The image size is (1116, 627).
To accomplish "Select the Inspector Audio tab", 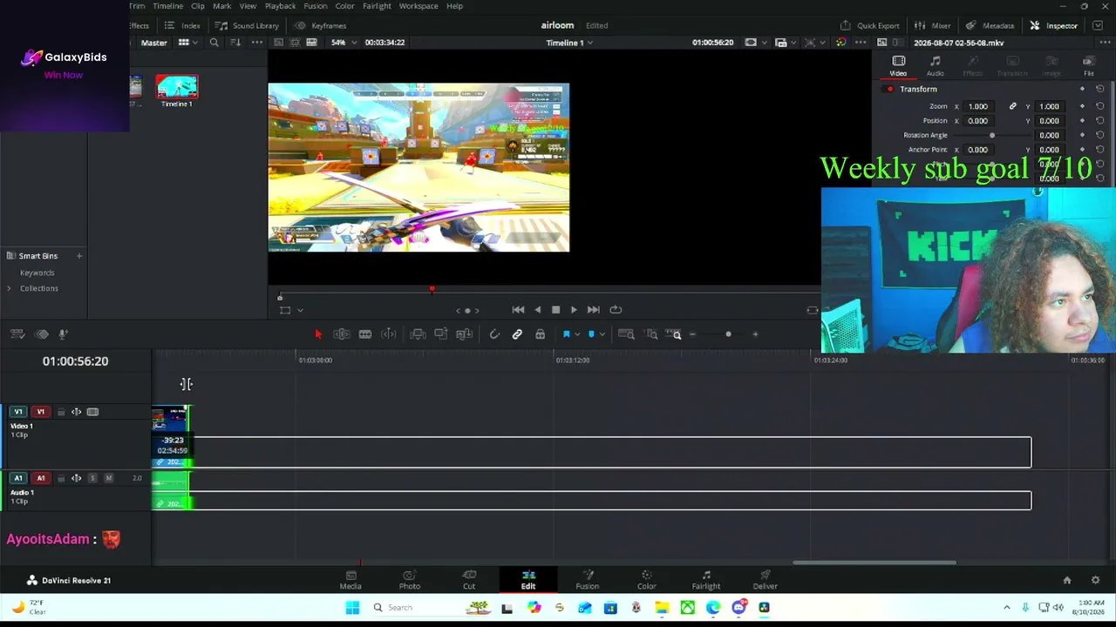I will 936,65.
